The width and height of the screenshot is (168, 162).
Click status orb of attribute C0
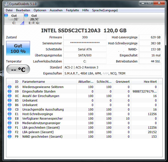(x=10, y=109)
